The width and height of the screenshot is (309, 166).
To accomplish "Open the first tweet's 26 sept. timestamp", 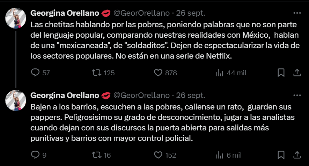I will (191, 13).
